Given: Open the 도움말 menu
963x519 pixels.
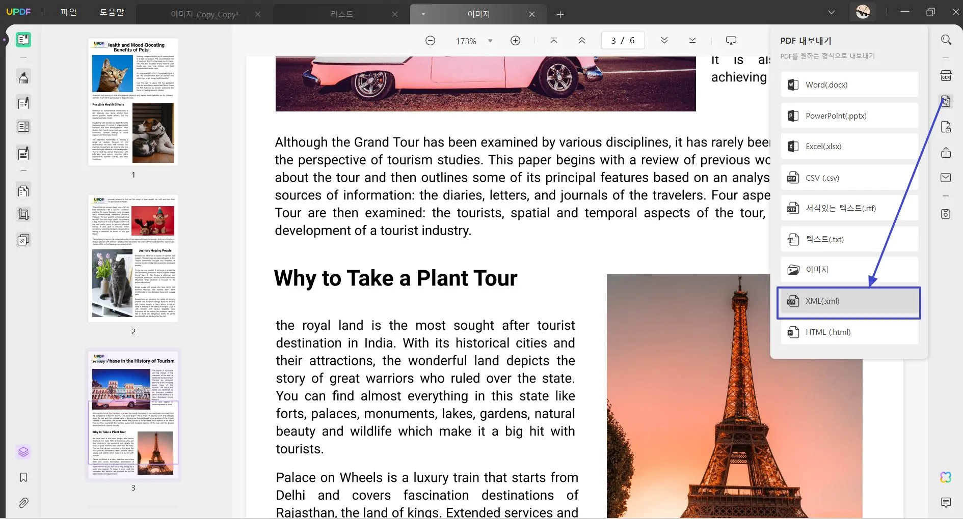Looking at the screenshot, I should click(112, 12).
